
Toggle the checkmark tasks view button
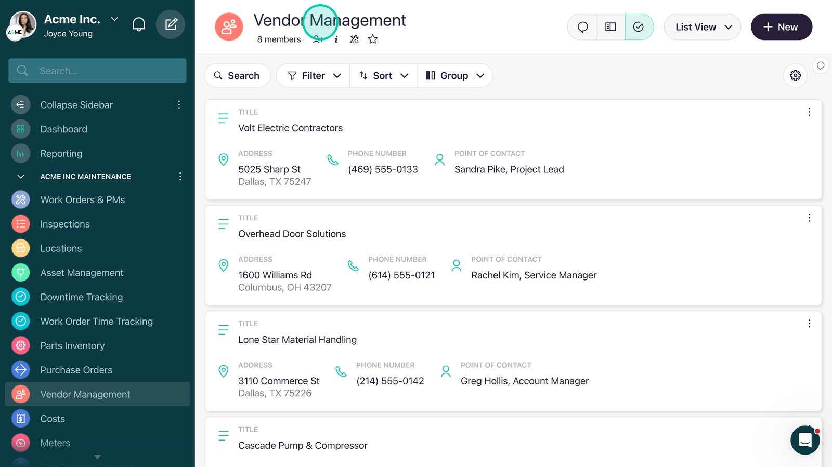point(639,27)
